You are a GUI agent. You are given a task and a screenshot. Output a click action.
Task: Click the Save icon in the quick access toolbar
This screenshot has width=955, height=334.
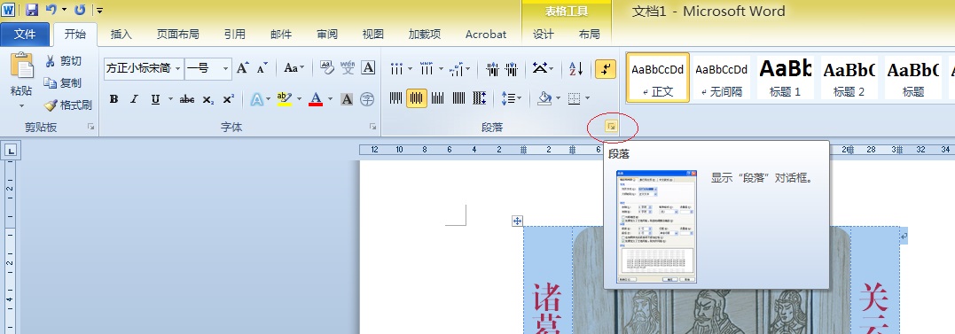point(32,10)
